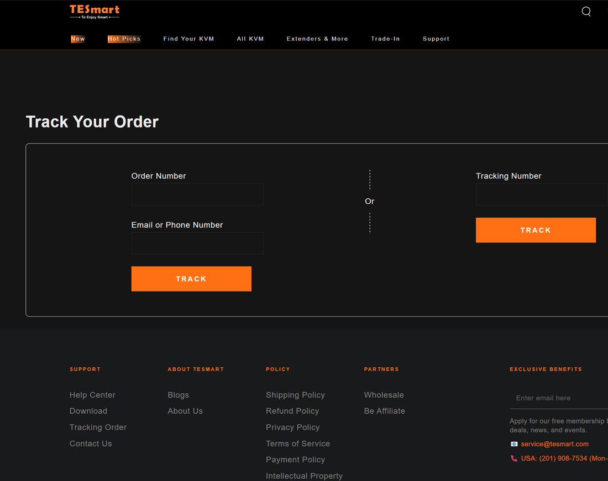Open the Support navigation item
This screenshot has height=481, width=608.
pos(436,39)
